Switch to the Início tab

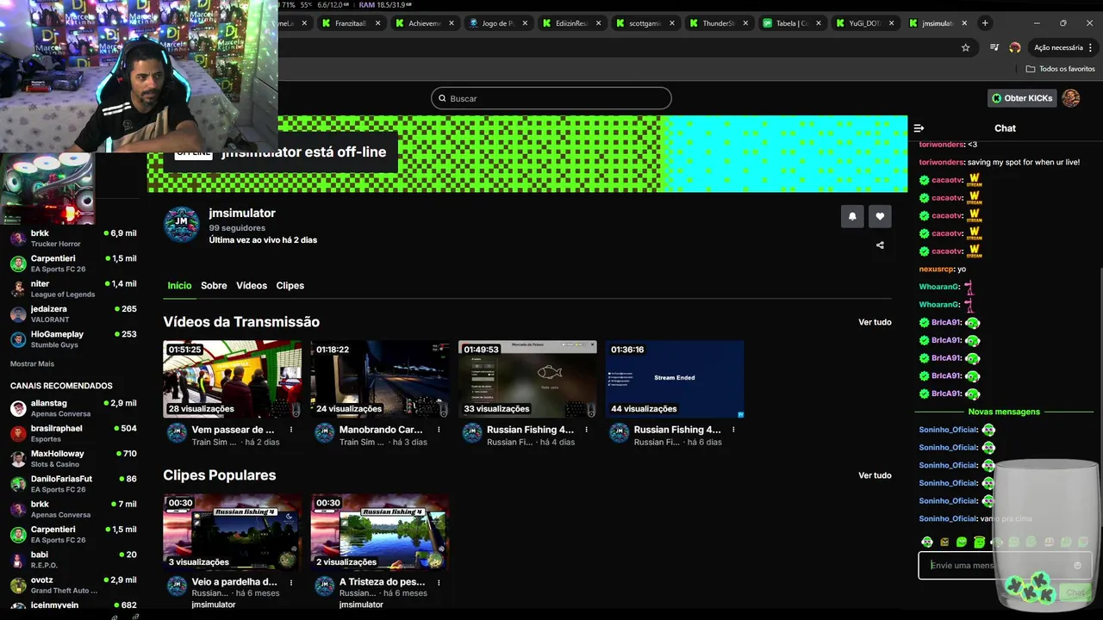(179, 286)
